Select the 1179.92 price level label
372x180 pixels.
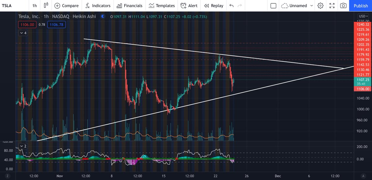point(363,55)
